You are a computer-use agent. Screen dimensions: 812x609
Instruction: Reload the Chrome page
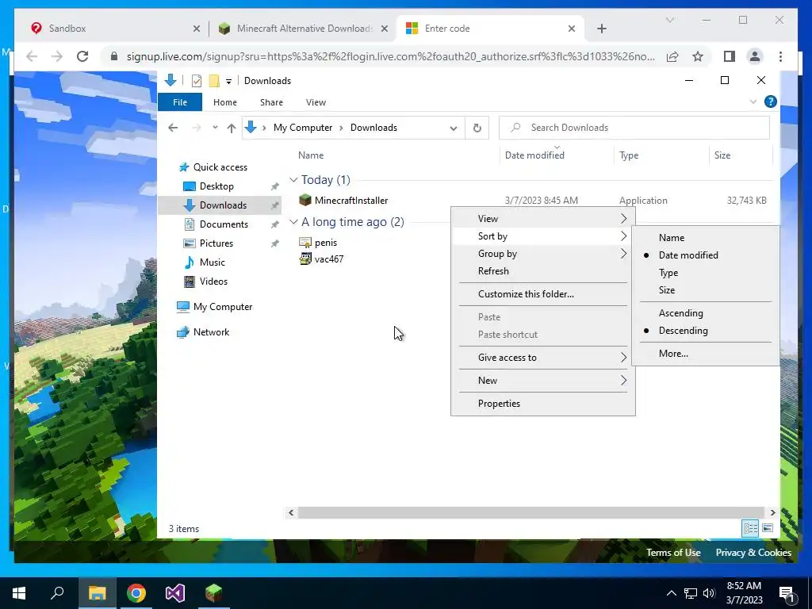tap(82, 56)
